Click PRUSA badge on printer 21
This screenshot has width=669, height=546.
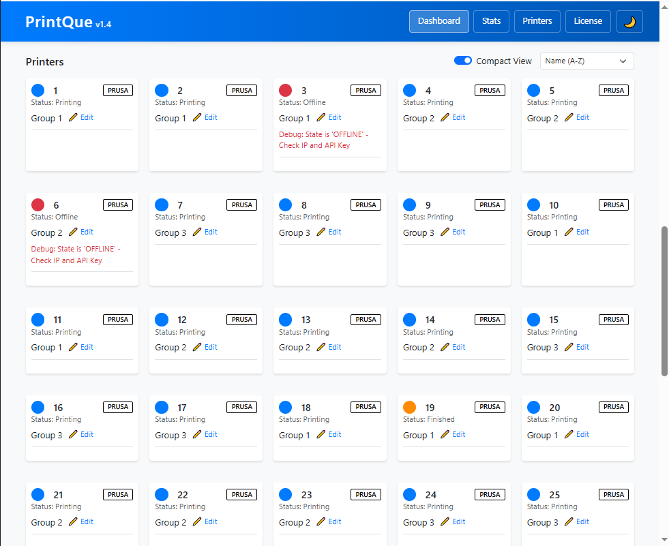pyautogui.click(x=118, y=494)
